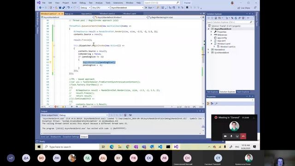Screen dimensions: 295x166
Task: Click the code editor horizontal scrollbar
Action: point(129,107)
